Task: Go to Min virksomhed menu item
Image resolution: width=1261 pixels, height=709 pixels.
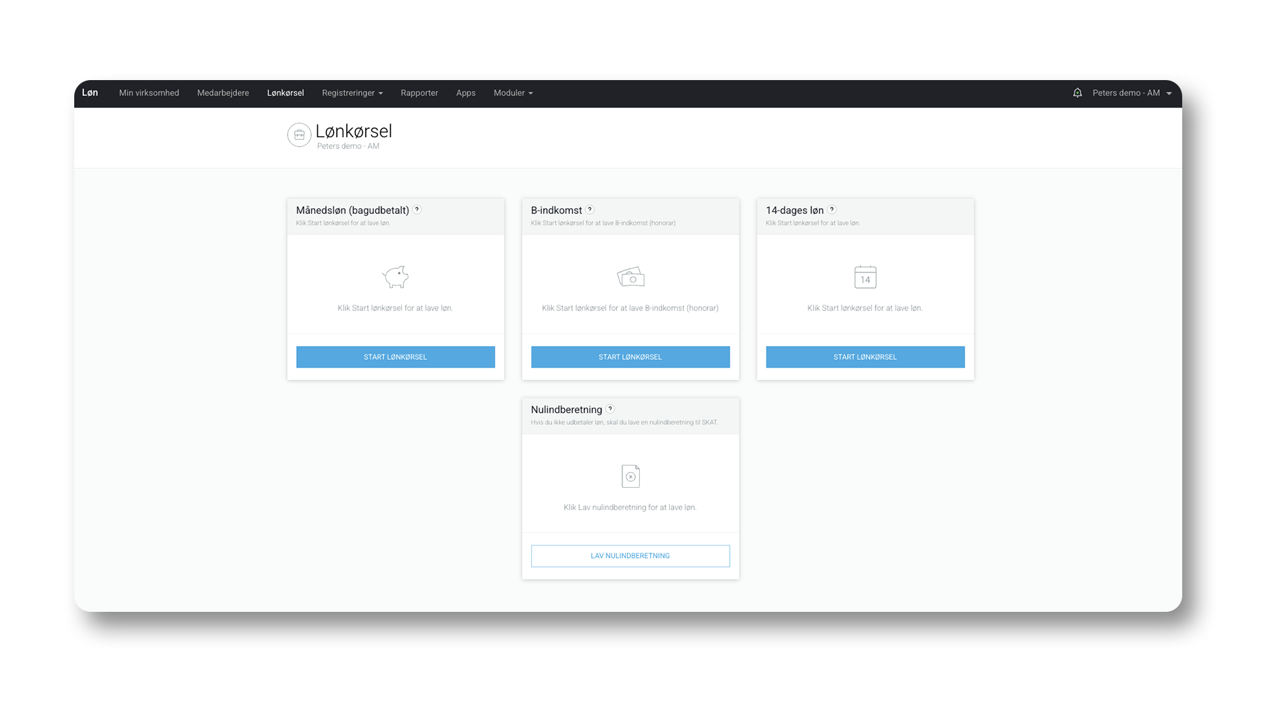Action: (149, 93)
